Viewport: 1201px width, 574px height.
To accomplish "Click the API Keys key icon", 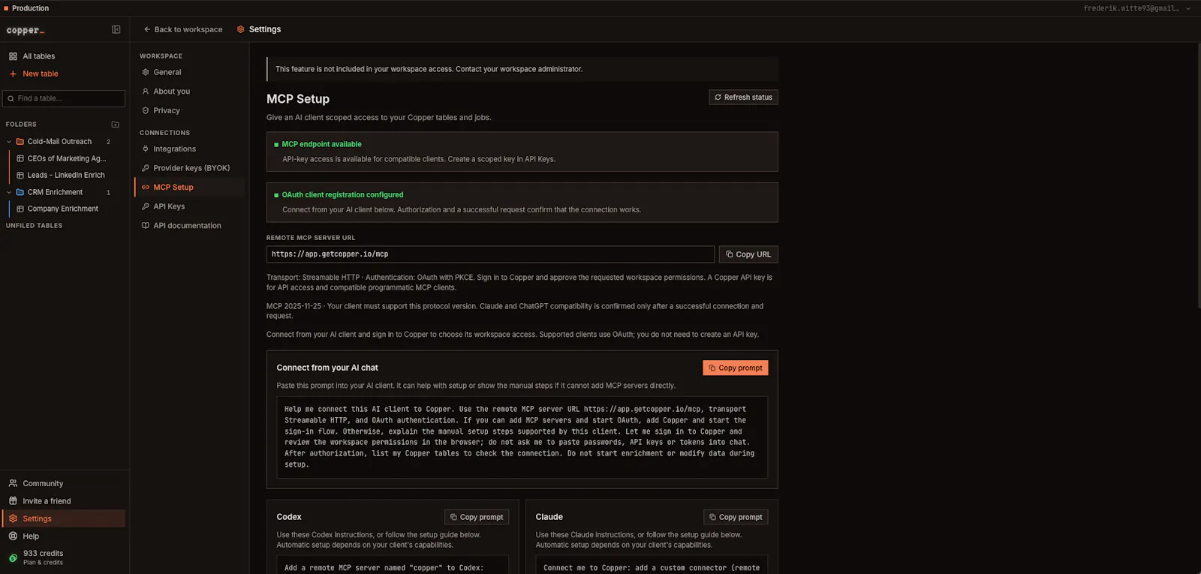I will (x=146, y=206).
